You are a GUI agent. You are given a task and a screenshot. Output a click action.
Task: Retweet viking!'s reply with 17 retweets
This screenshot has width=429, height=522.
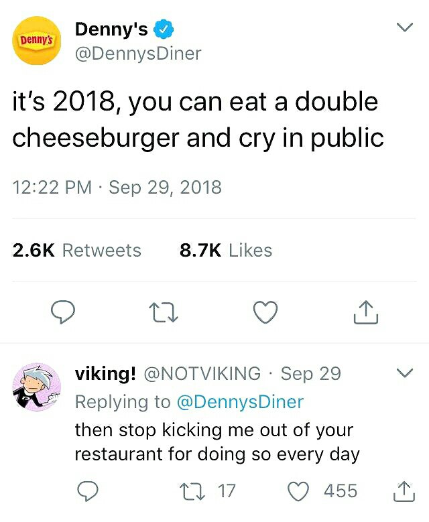[192, 491]
